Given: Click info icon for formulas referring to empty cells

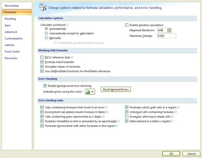Looking at the screenshot, I should tap(172, 117).
